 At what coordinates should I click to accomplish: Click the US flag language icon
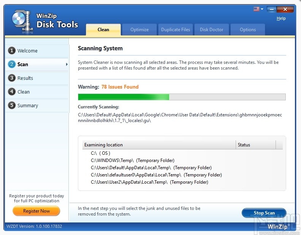point(256,9)
